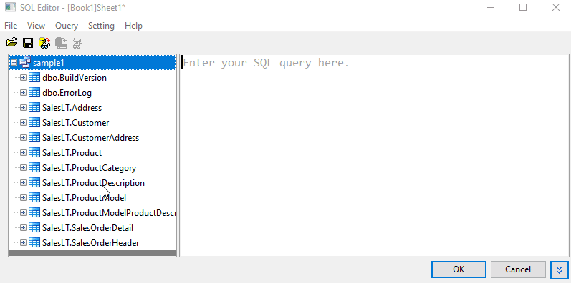Select the SalesLT.ProductCategory table label

click(x=90, y=168)
